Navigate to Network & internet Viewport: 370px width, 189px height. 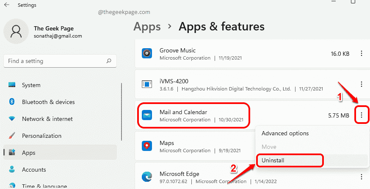(47, 119)
